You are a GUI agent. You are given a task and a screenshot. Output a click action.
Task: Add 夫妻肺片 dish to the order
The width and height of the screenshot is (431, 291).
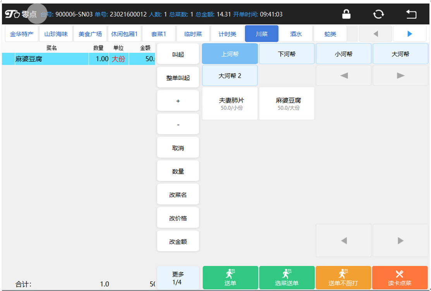click(x=230, y=103)
